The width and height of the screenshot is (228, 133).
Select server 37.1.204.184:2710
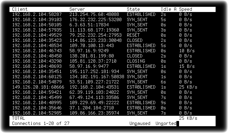[x=92, y=108]
